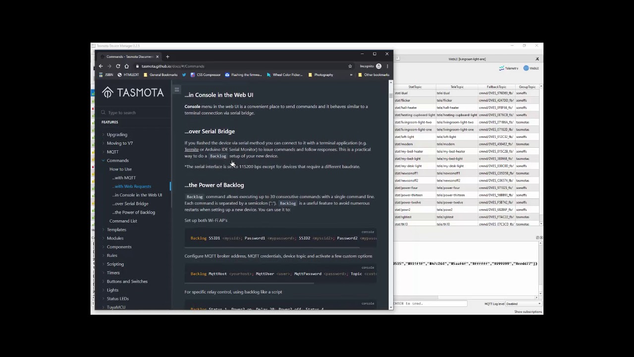
Task: Open the Other bookmarks folder
Action: 373,75
